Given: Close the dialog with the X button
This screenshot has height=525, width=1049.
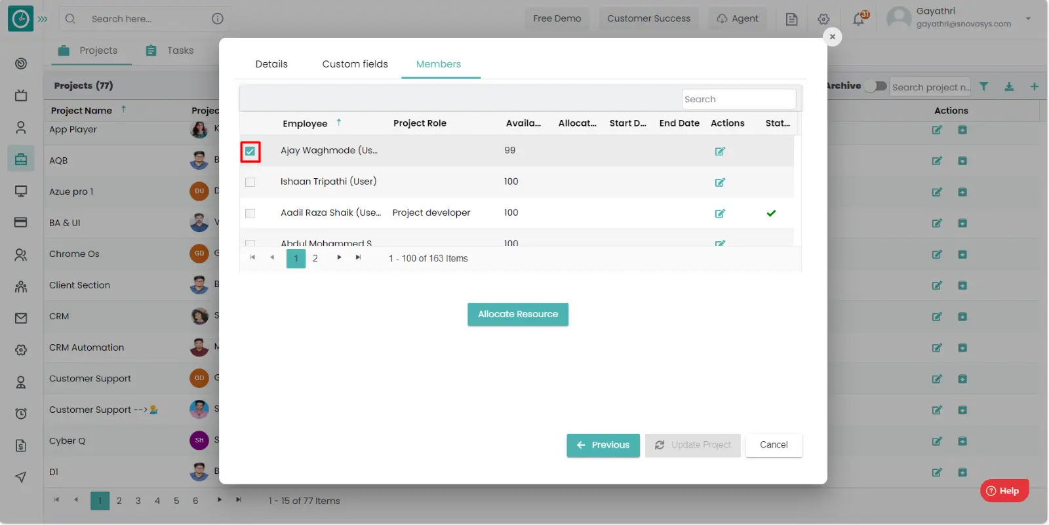Looking at the screenshot, I should pos(832,37).
